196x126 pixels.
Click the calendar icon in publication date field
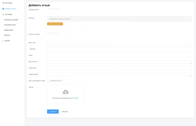pyautogui.click(x=49, y=81)
